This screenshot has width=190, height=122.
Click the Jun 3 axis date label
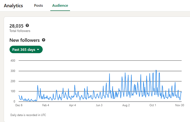[99, 105]
